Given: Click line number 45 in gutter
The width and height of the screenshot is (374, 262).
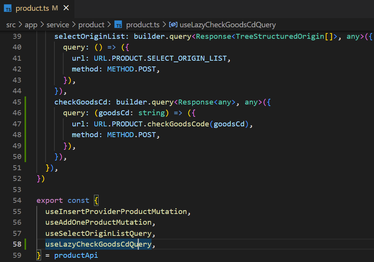Looking at the screenshot, I should [x=17, y=102].
